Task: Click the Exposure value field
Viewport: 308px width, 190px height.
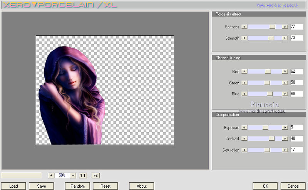Action: pos(296,128)
